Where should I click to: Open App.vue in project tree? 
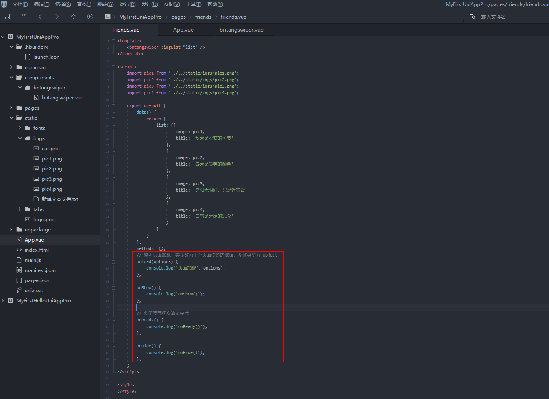coord(34,240)
